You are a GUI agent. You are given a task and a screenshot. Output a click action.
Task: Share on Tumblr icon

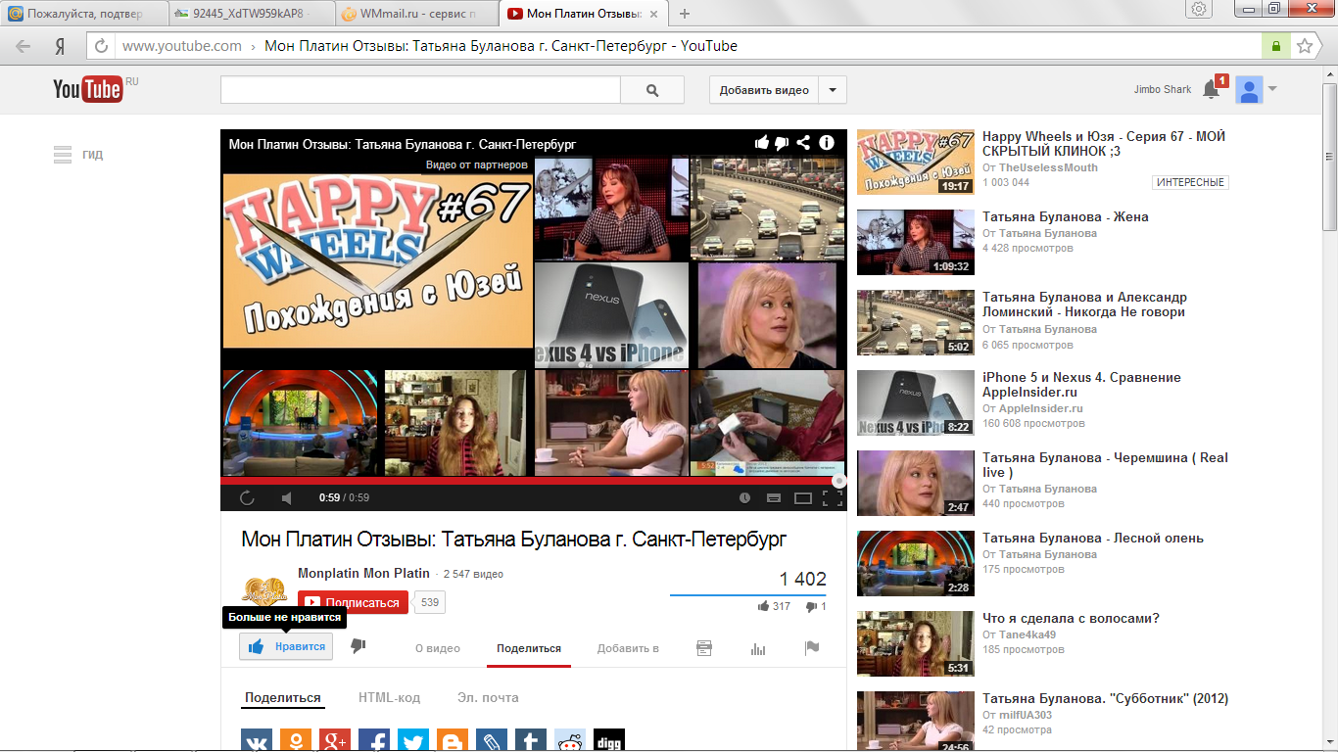(x=531, y=742)
